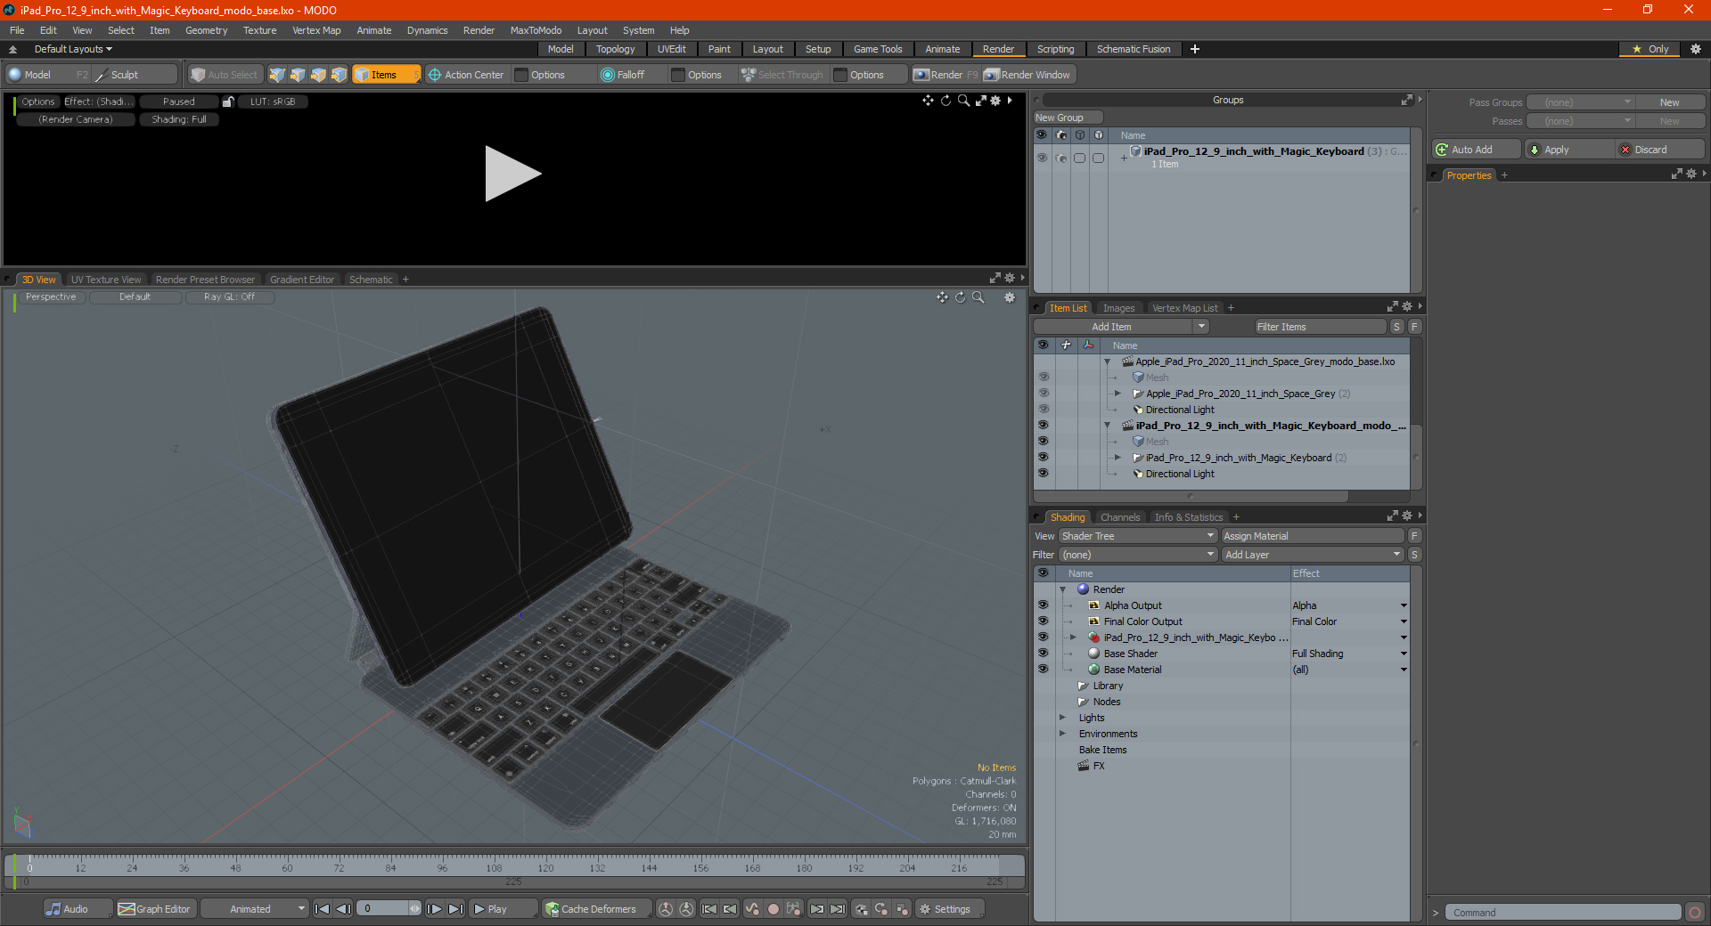Switch to the UV Texture View tab
This screenshot has width=1711, height=926.
click(105, 280)
